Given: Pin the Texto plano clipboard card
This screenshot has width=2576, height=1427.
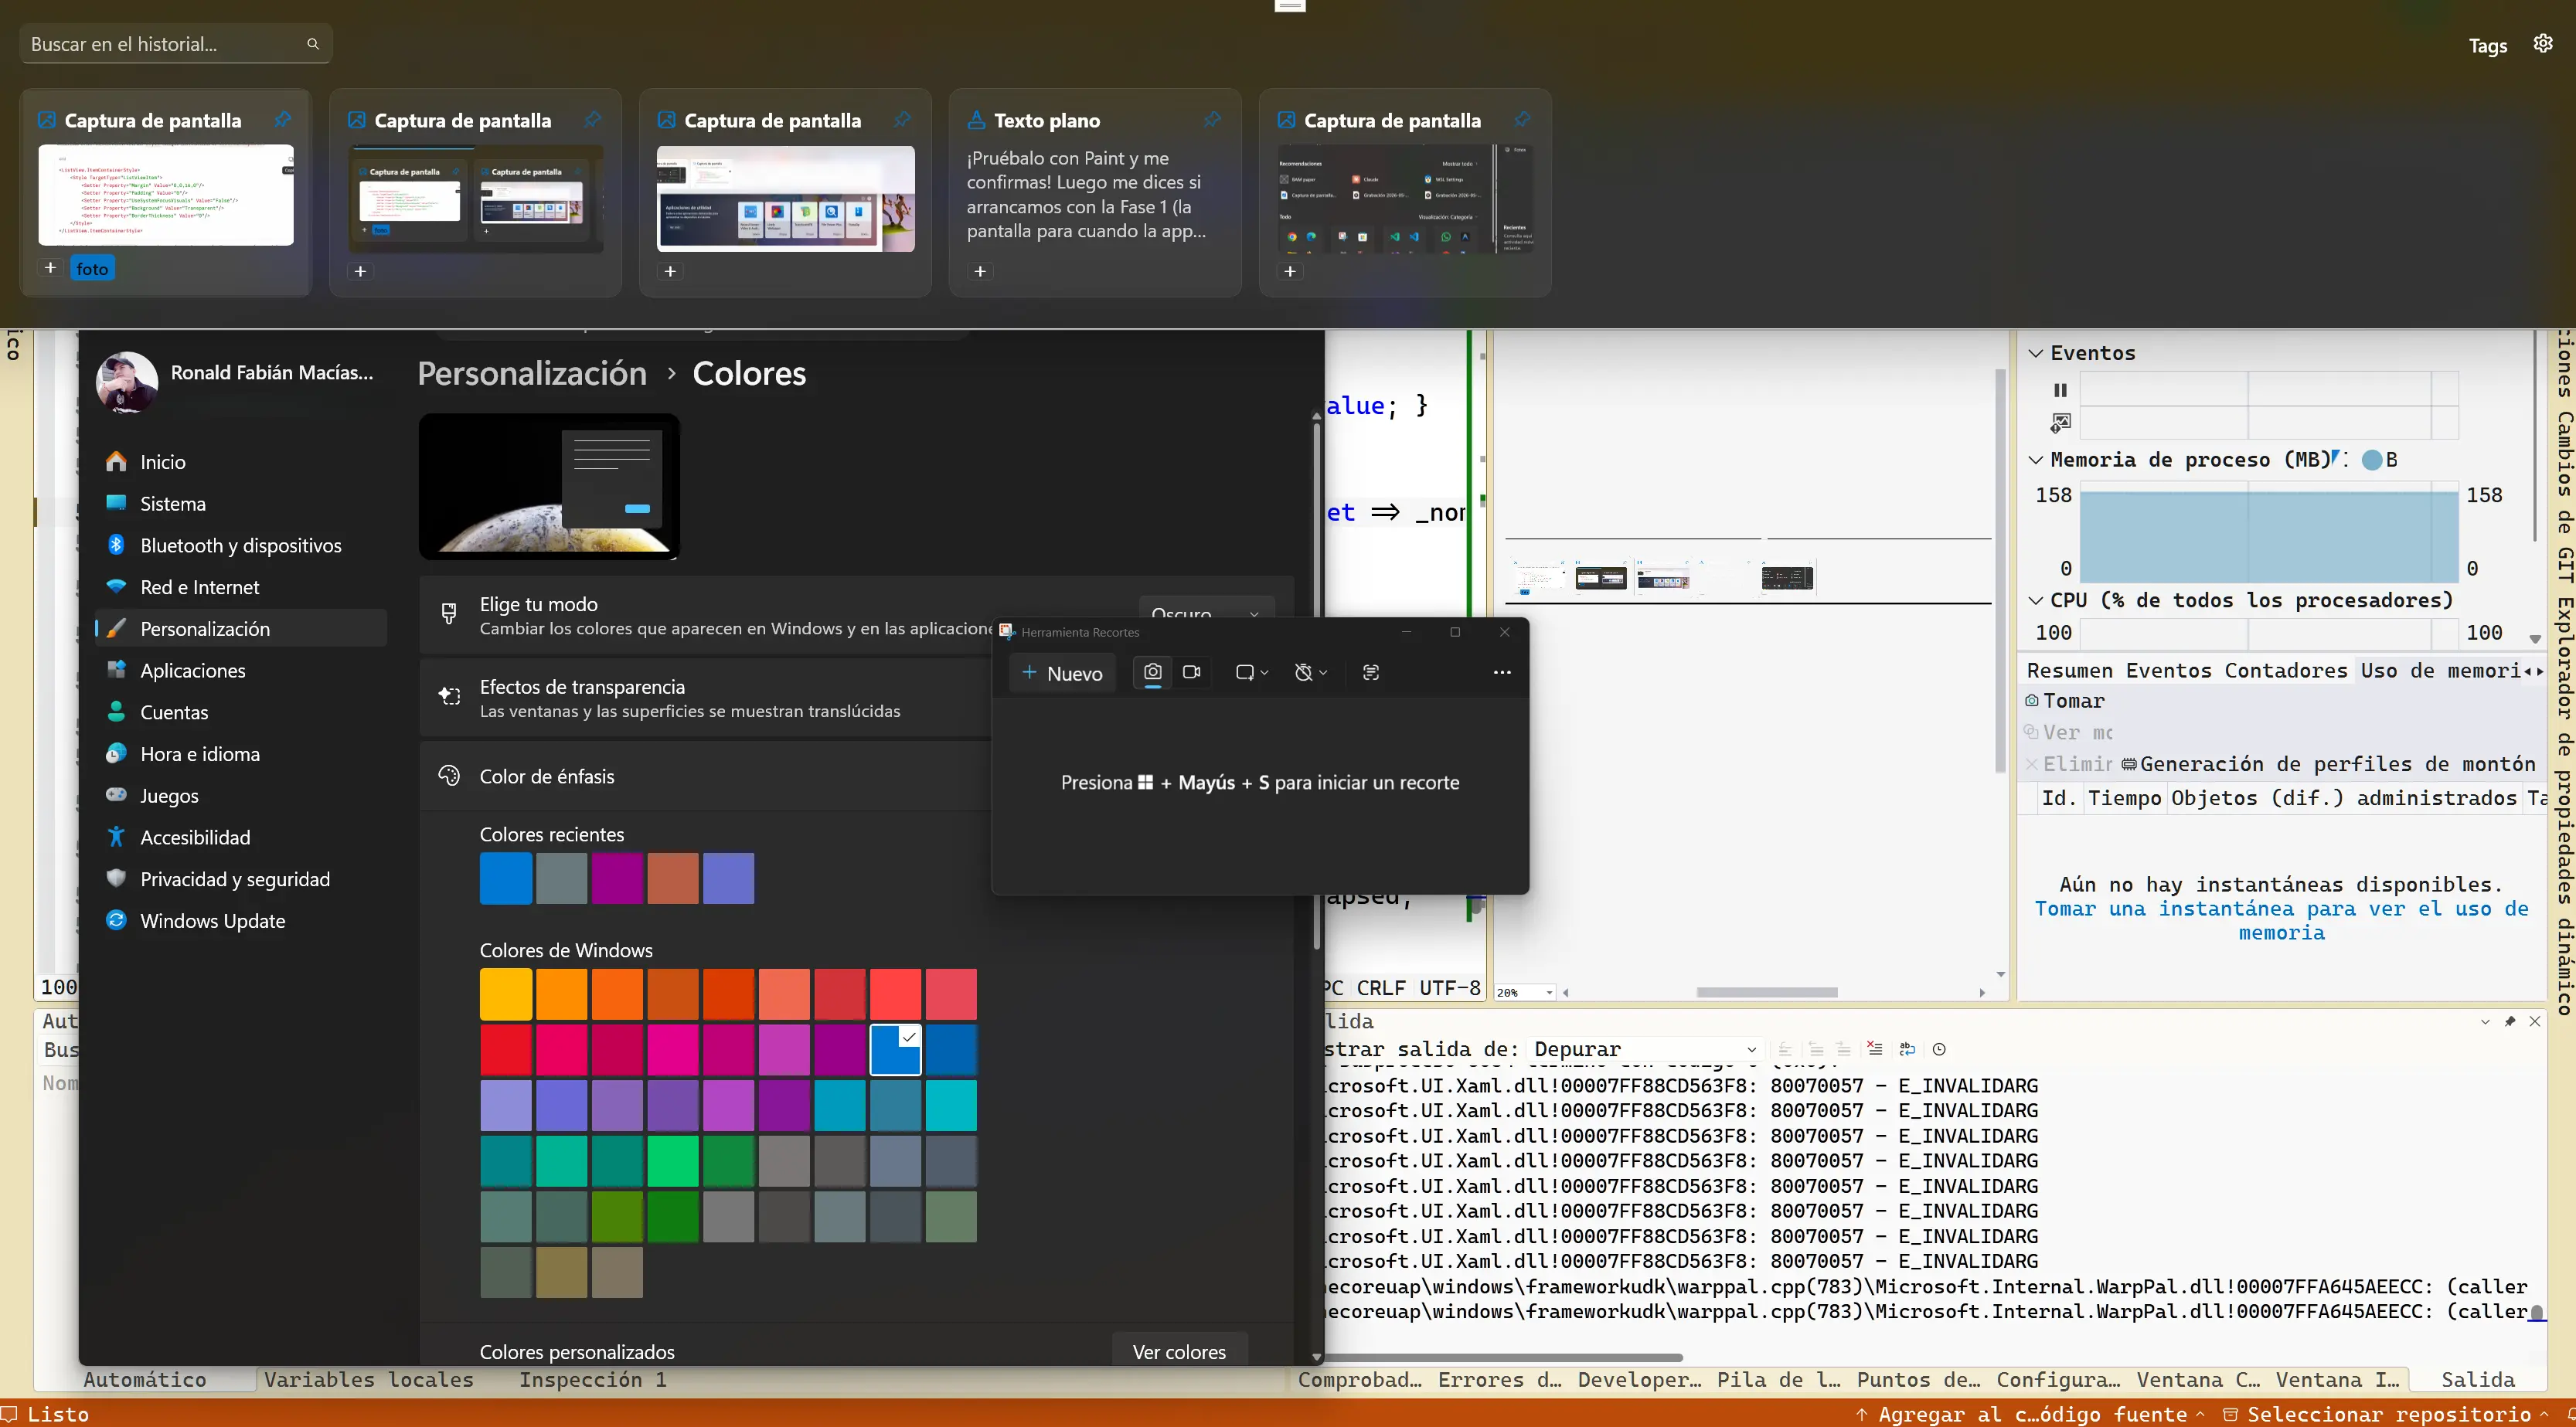Looking at the screenshot, I should coord(1212,120).
